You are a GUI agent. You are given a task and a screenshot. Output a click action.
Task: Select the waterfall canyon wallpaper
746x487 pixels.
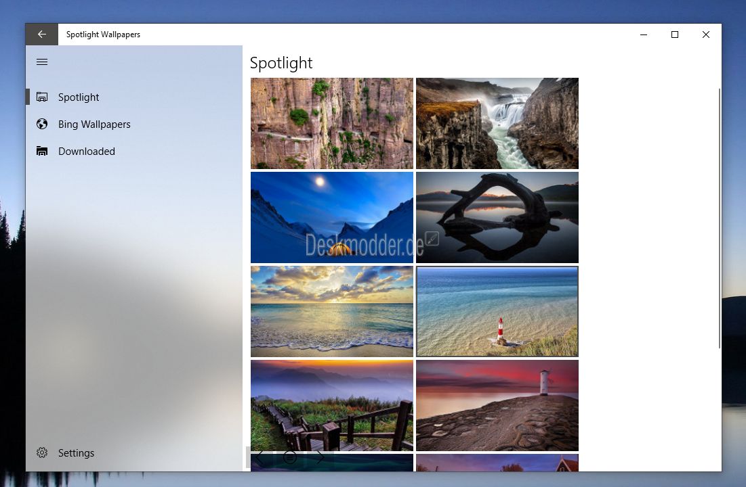click(497, 124)
